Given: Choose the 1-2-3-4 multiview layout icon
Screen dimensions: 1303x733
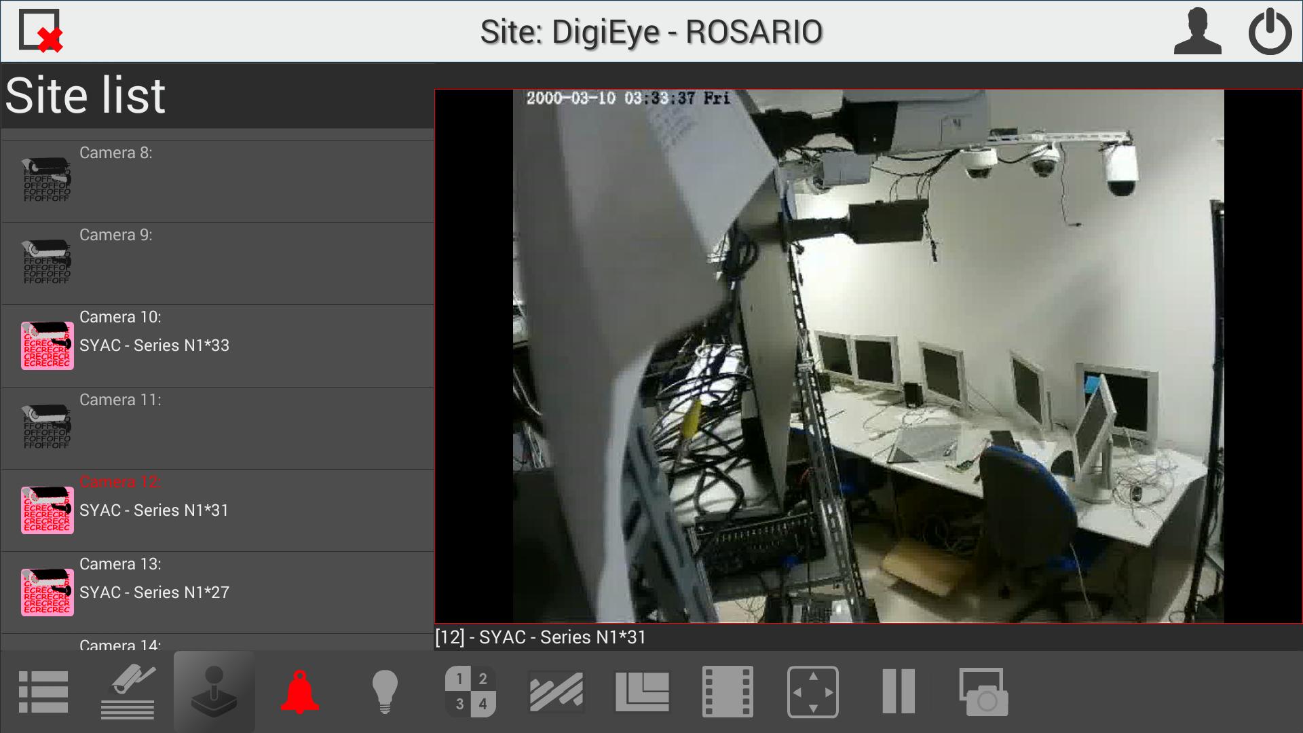Looking at the screenshot, I should pyautogui.click(x=470, y=692).
